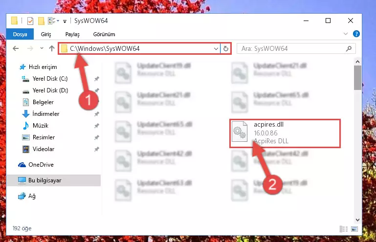Viewport: 376px width, 242px height.
Task: Open Yerel Disk (D:) in sidebar
Action: 45,90
